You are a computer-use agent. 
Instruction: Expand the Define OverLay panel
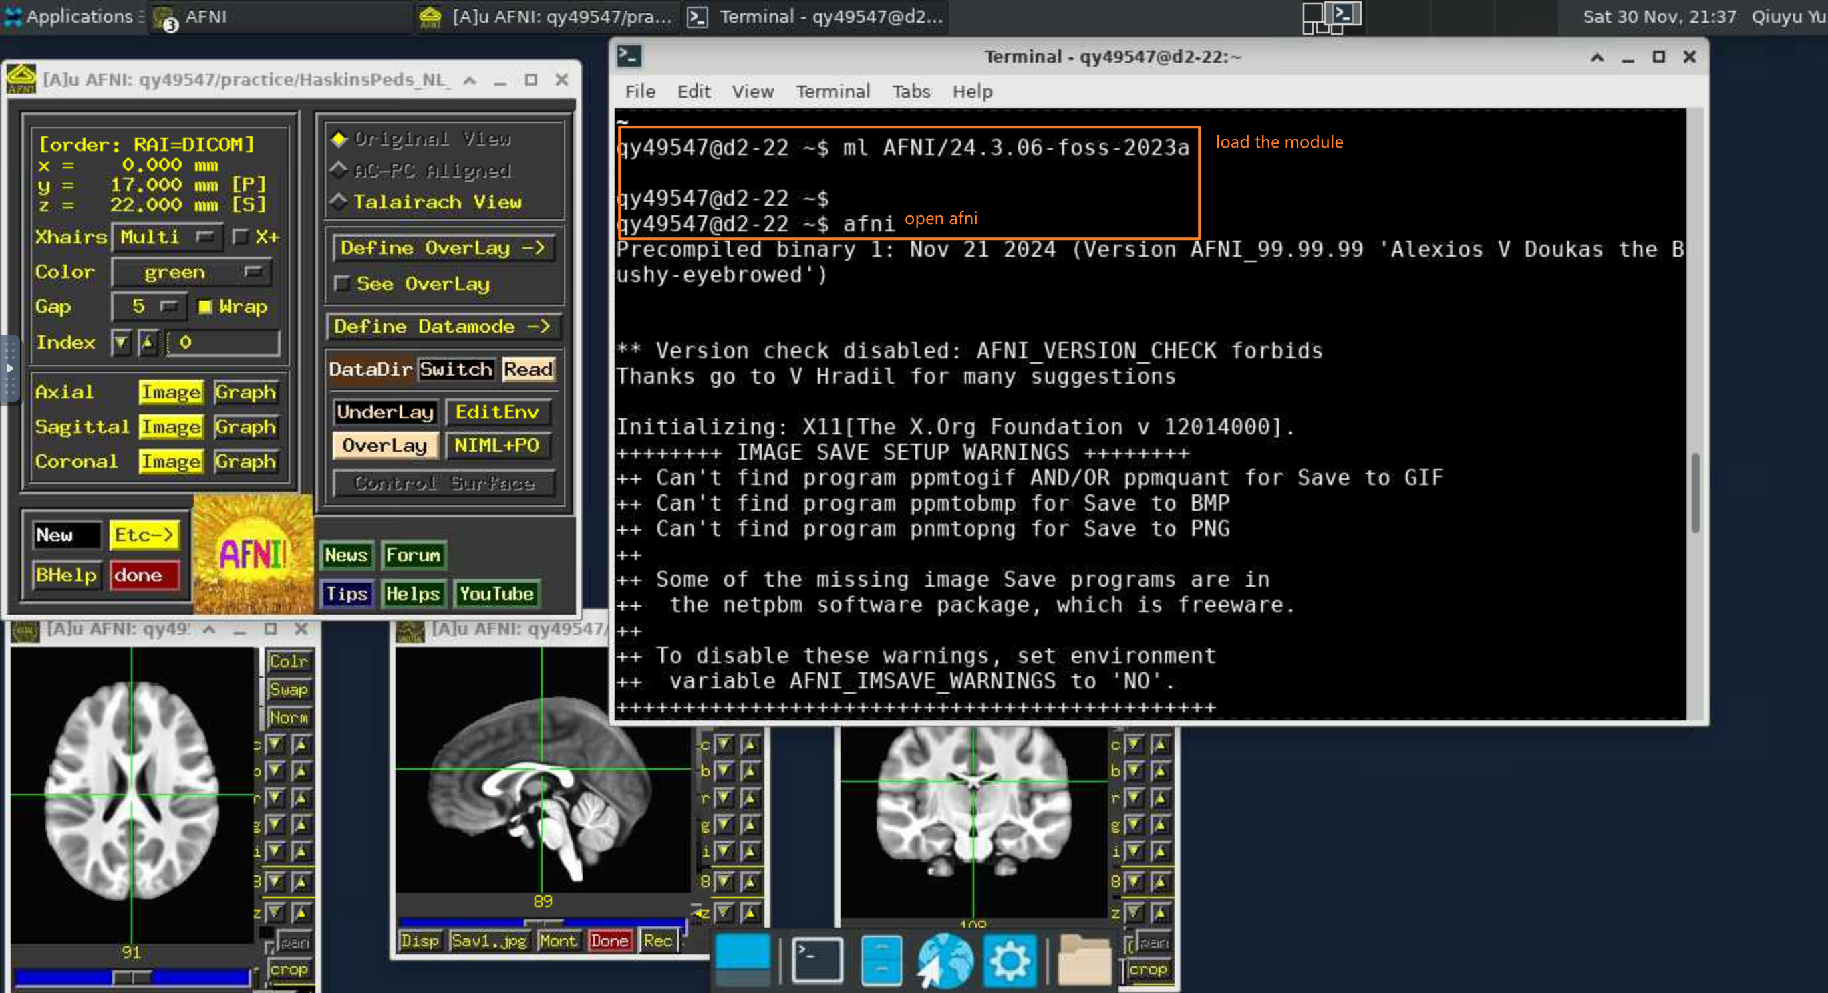[442, 248]
